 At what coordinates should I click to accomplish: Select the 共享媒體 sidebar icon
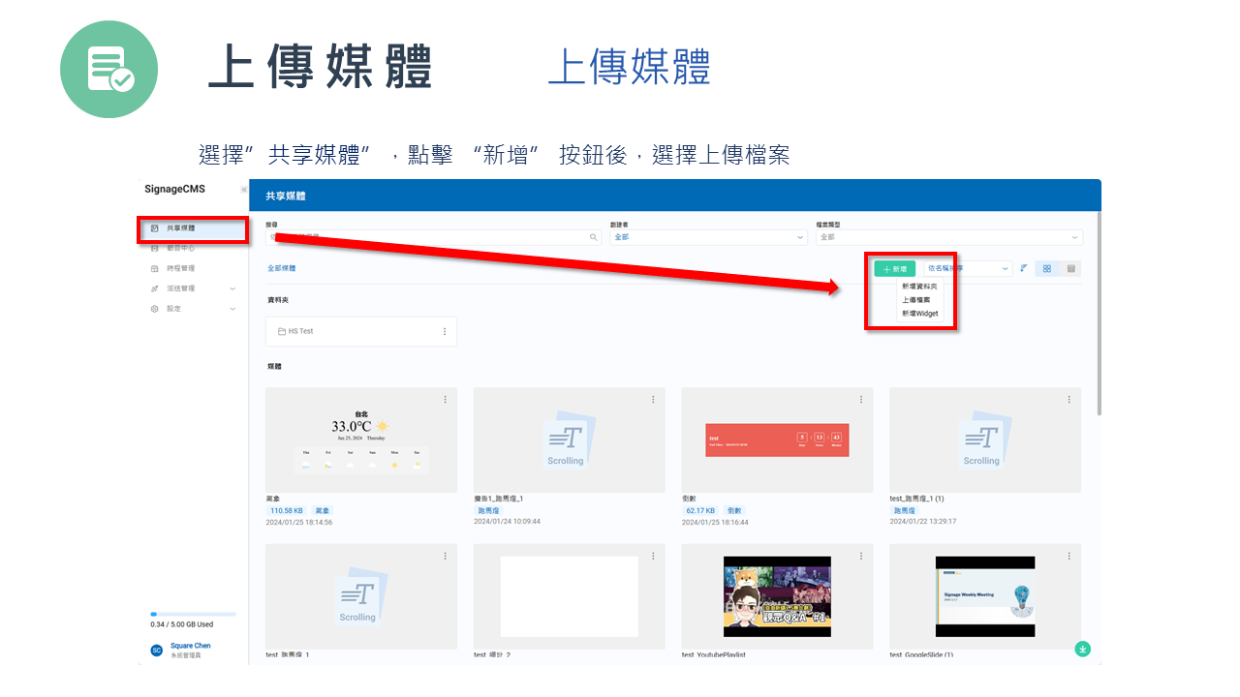coord(154,228)
